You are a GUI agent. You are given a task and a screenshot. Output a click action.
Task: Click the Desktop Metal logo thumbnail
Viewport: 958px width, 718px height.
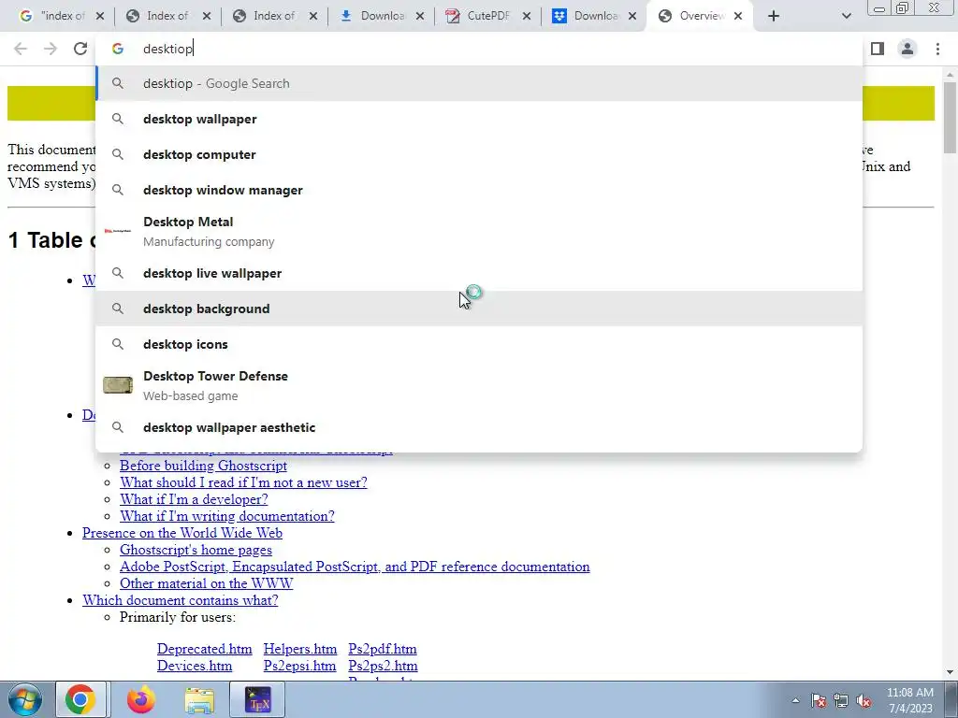[118, 231]
